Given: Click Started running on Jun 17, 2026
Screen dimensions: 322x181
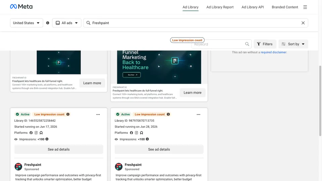Looking at the screenshot, I should [36, 127].
